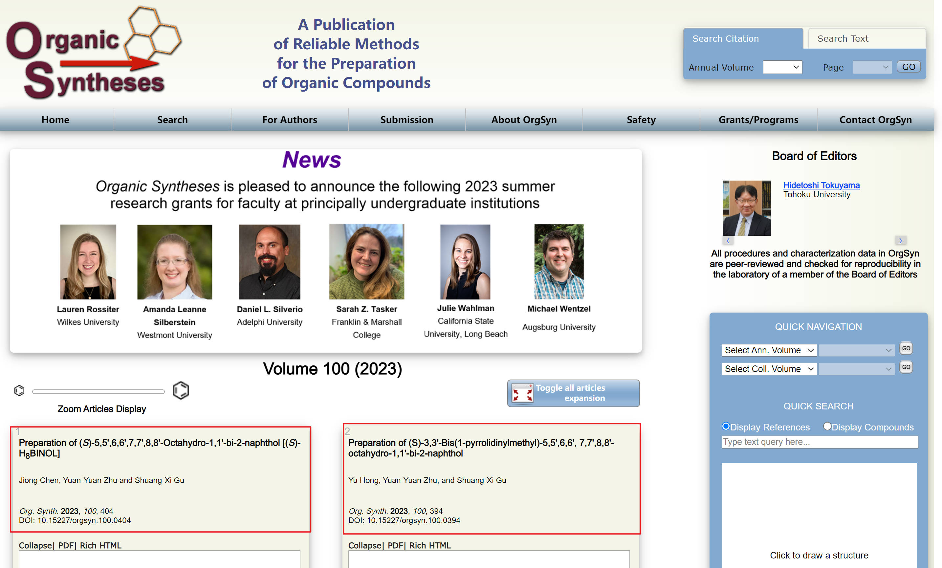This screenshot has height=568, width=942.
Task: Open the For Authors menu
Action: pos(289,120)
